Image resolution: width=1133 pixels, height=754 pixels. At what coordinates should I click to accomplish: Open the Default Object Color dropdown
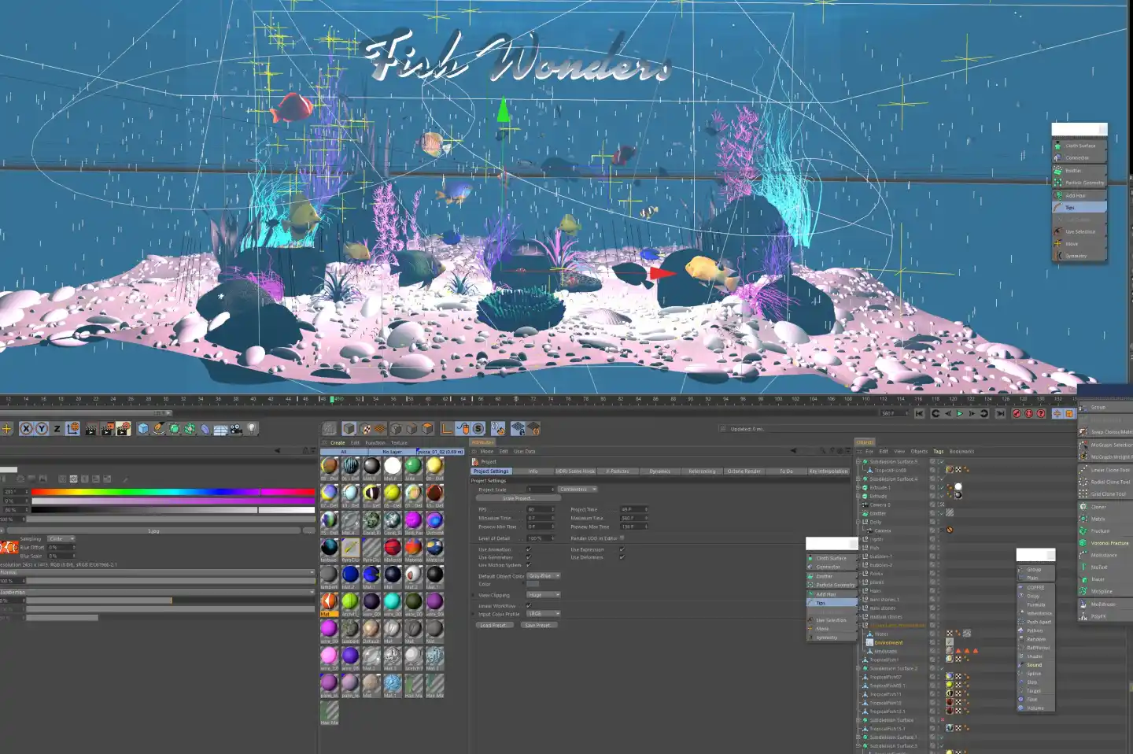point(544,576)
